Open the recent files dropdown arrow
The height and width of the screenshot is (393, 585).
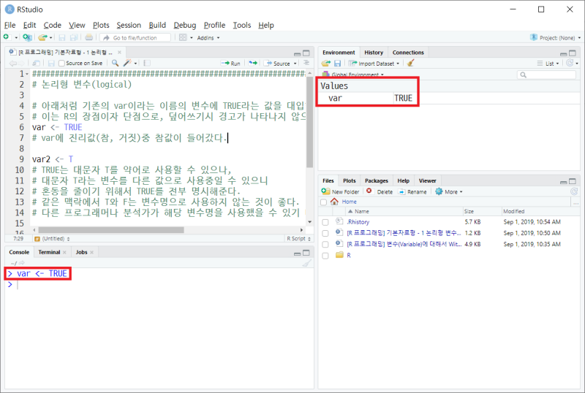[x=50, y=38]
